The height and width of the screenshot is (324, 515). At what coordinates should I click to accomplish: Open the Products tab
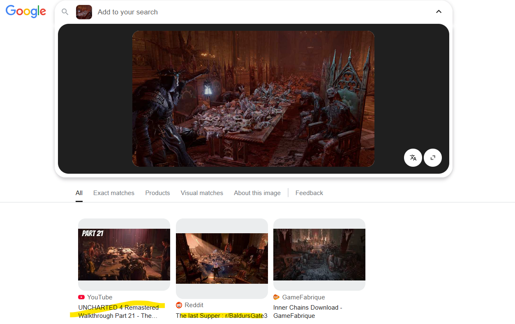157,193
